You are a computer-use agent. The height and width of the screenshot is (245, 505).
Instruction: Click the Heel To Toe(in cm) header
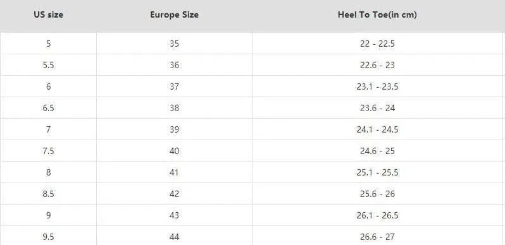pos(377,15)
